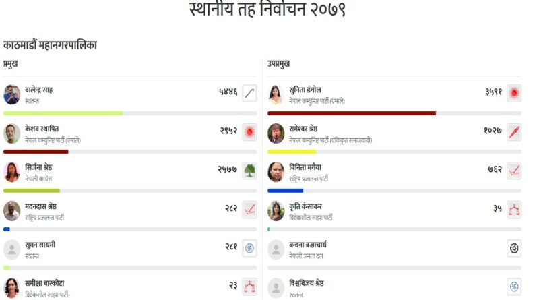Viewport: 539px width, 300px height.
Task: Click सुनिता डंगोल's dark red vote bar
Action: click(352, 113)
